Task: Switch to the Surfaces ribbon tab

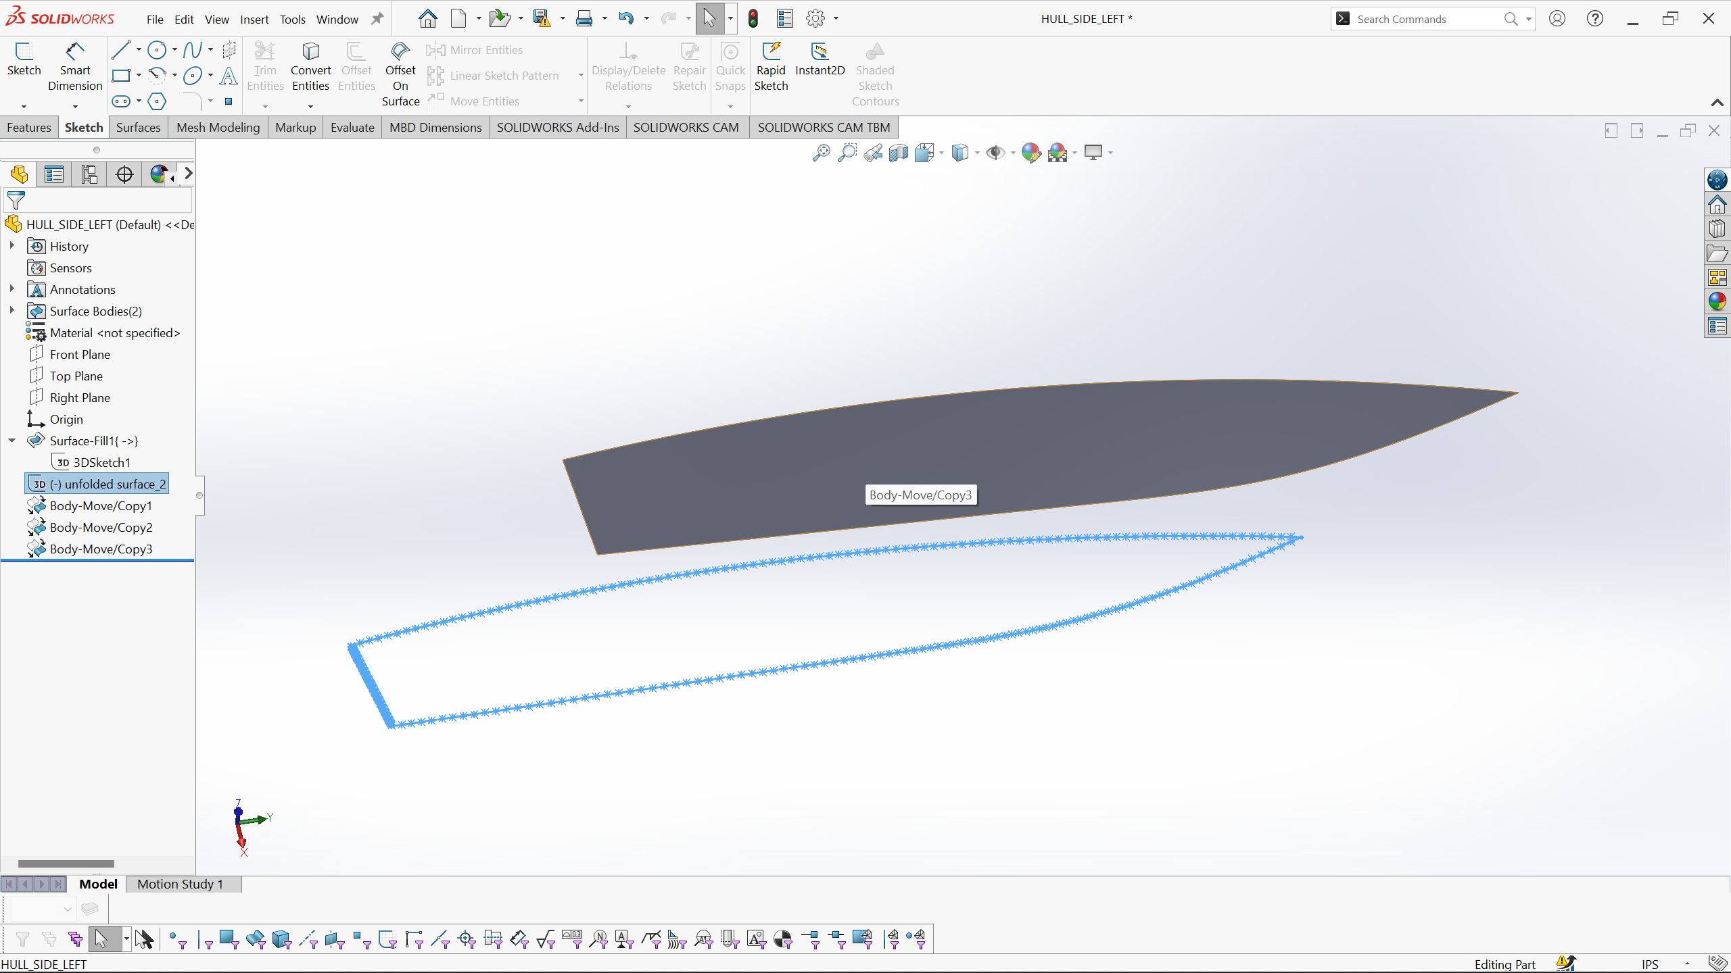Action: pos(138,127)
